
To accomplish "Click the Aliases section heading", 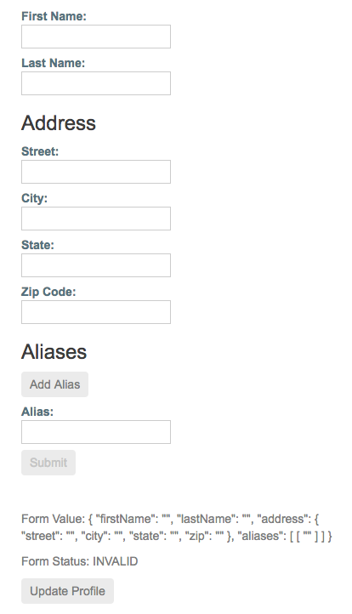I will pos(54,351).
